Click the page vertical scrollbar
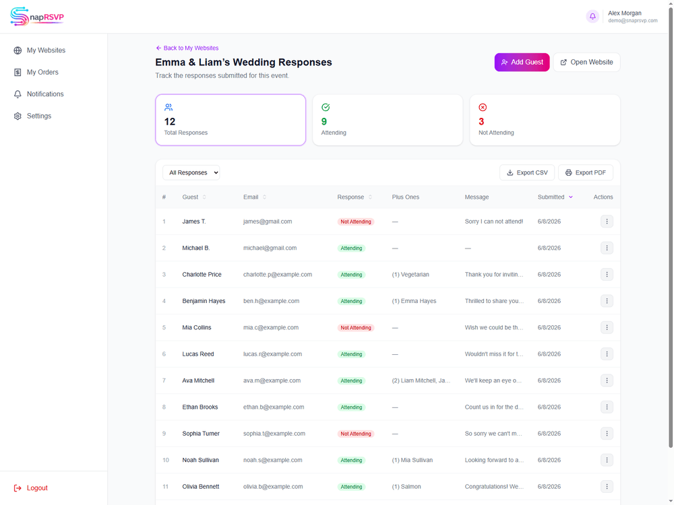674x505 pixels. [671, 228]
